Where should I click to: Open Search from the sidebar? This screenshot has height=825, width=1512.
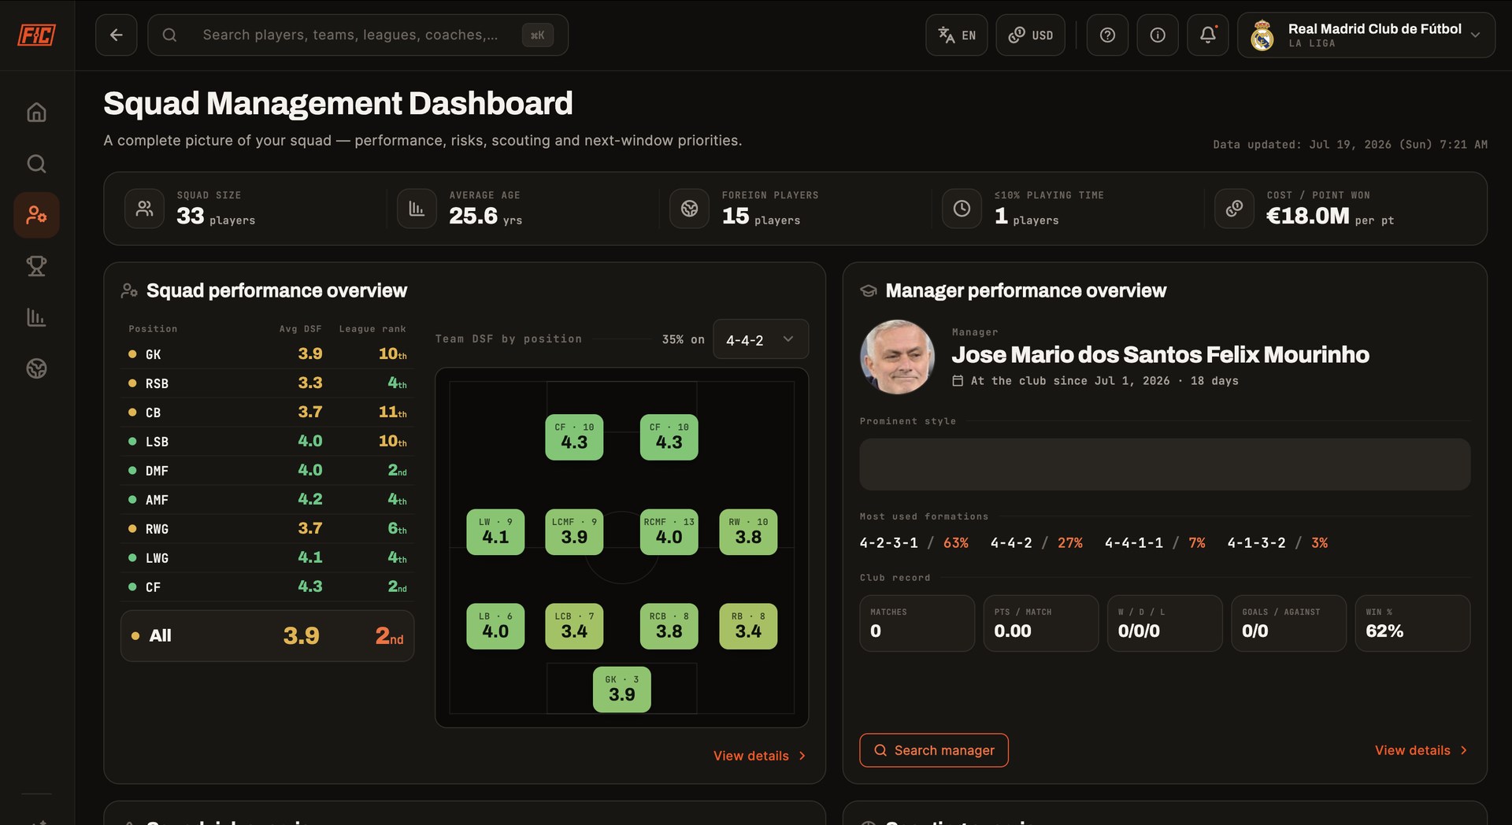point(36,164)
